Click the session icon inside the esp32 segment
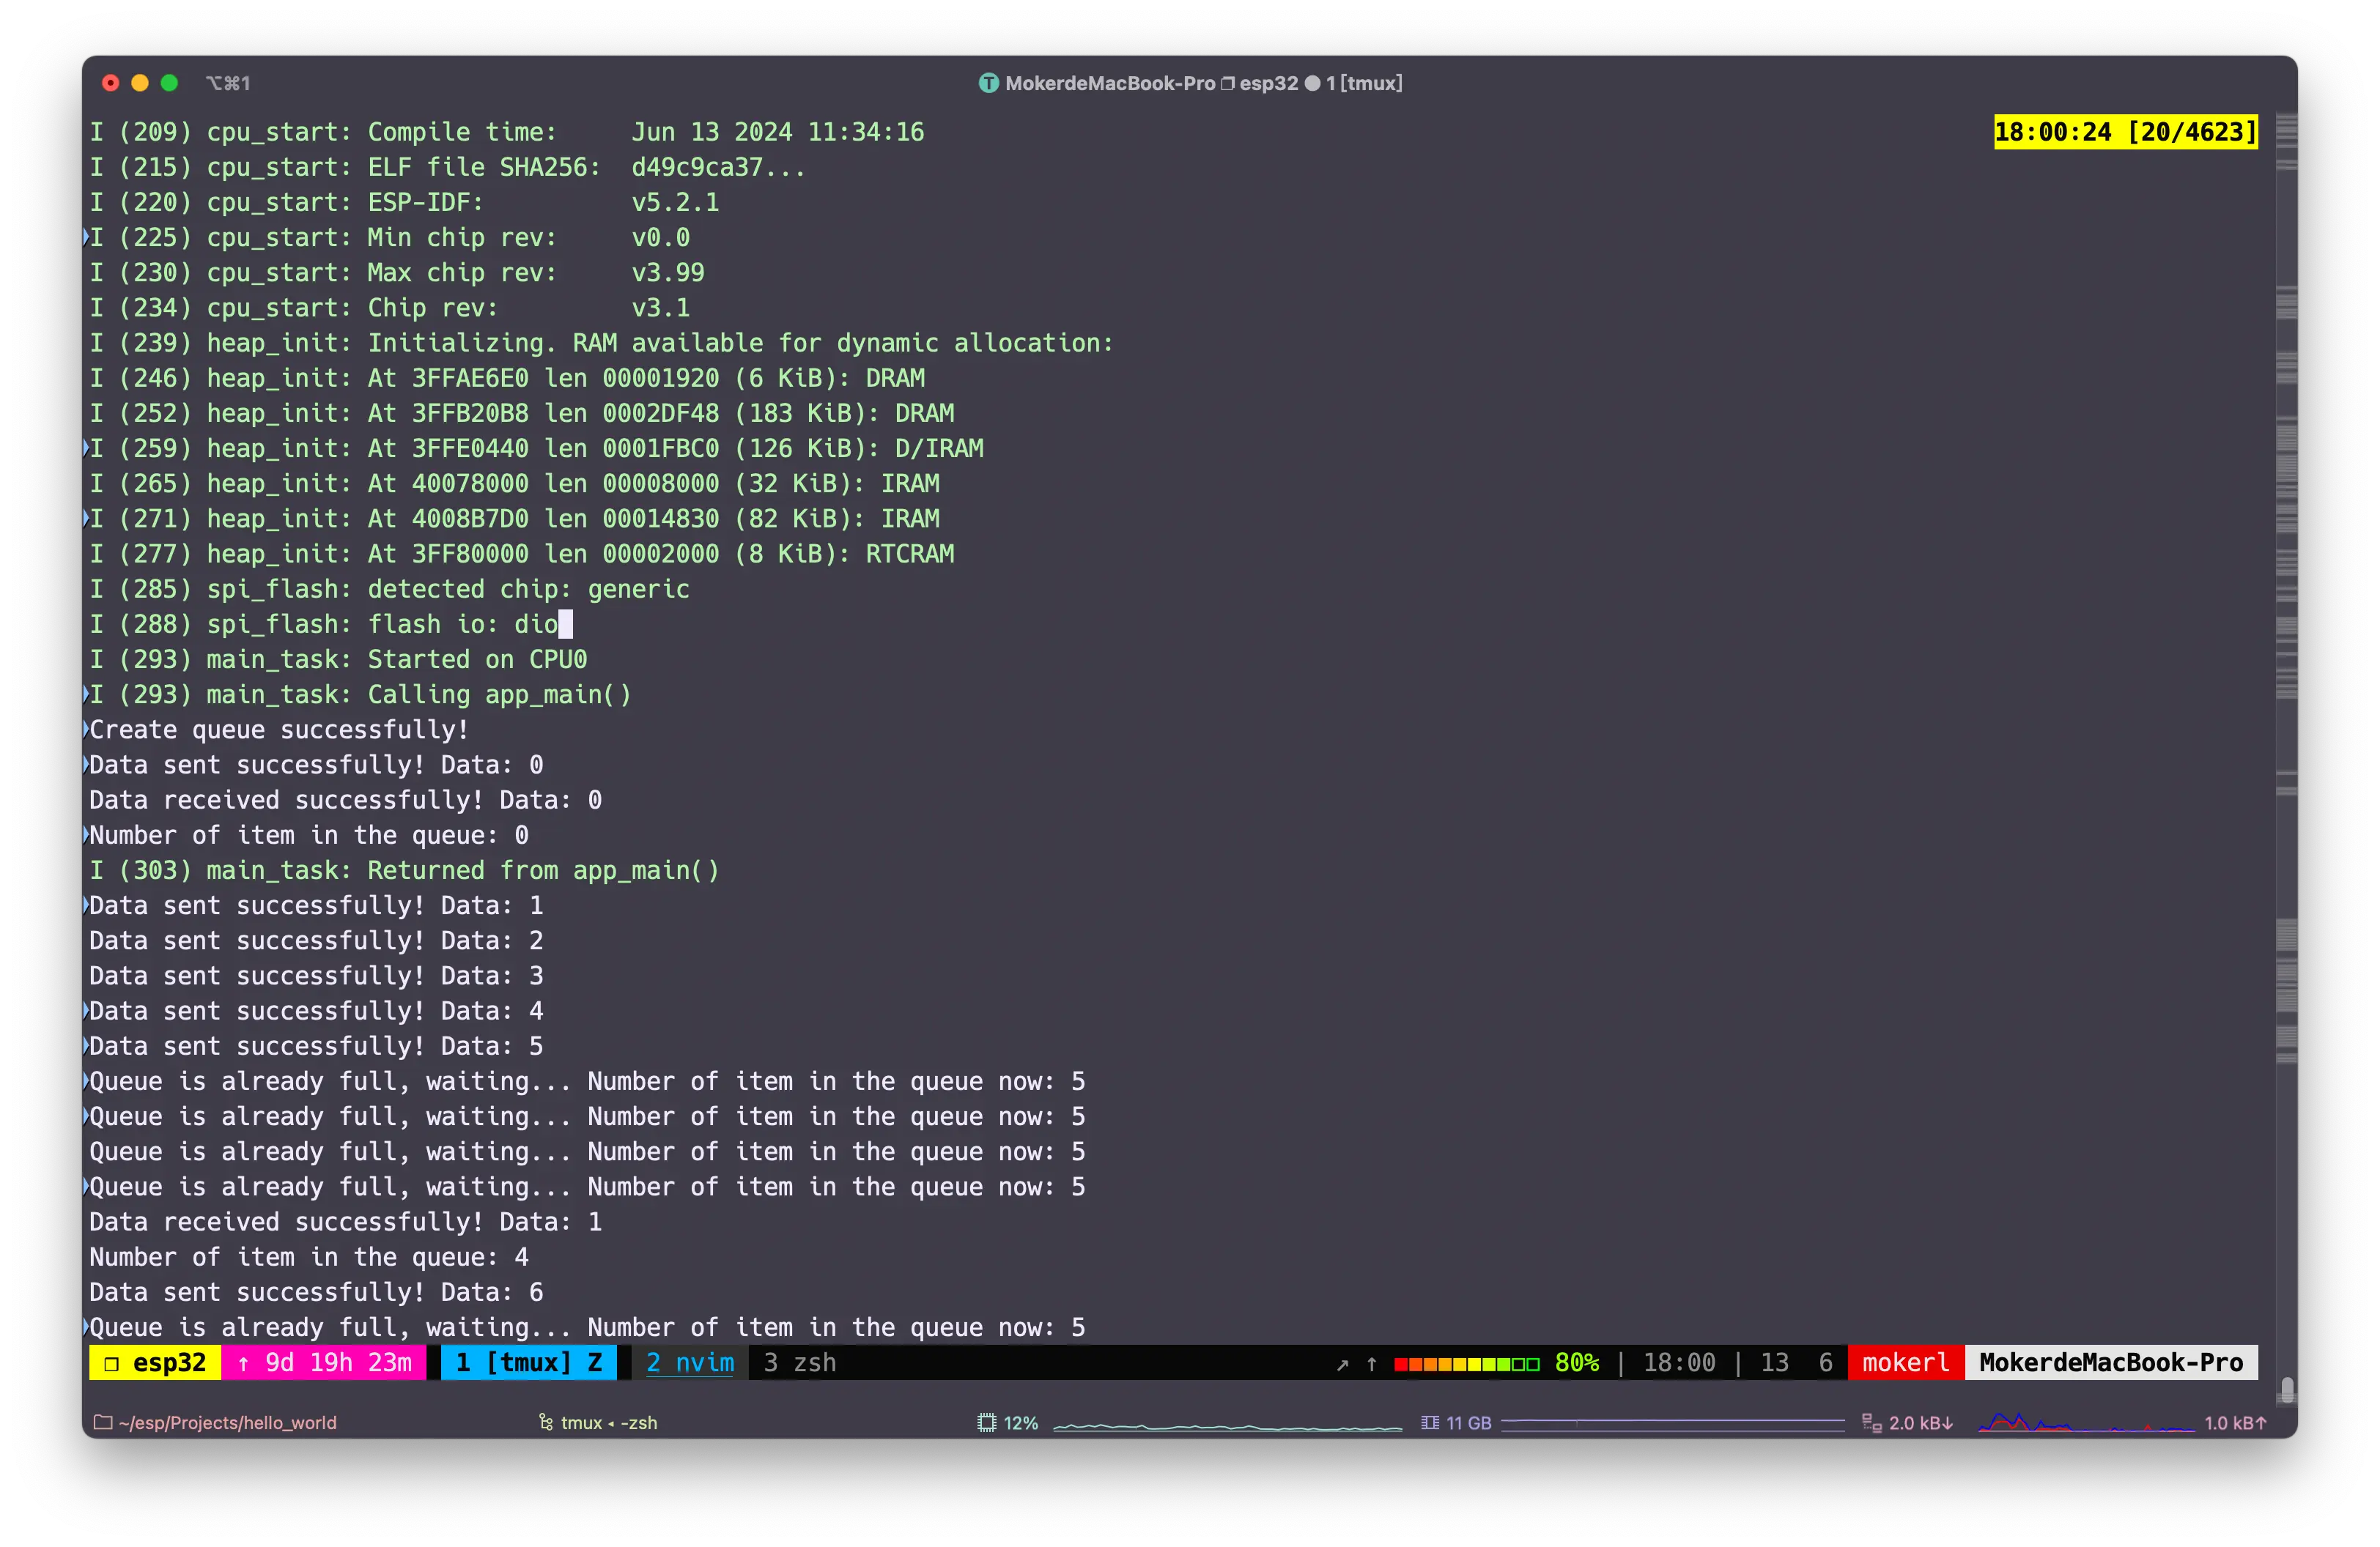2380x1547 pixels. tap(112, 1363)
